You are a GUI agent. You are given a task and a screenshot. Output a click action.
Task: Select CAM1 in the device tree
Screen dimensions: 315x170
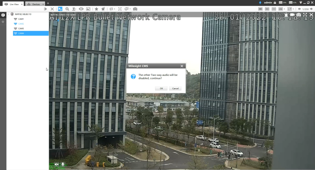point(21,19)
